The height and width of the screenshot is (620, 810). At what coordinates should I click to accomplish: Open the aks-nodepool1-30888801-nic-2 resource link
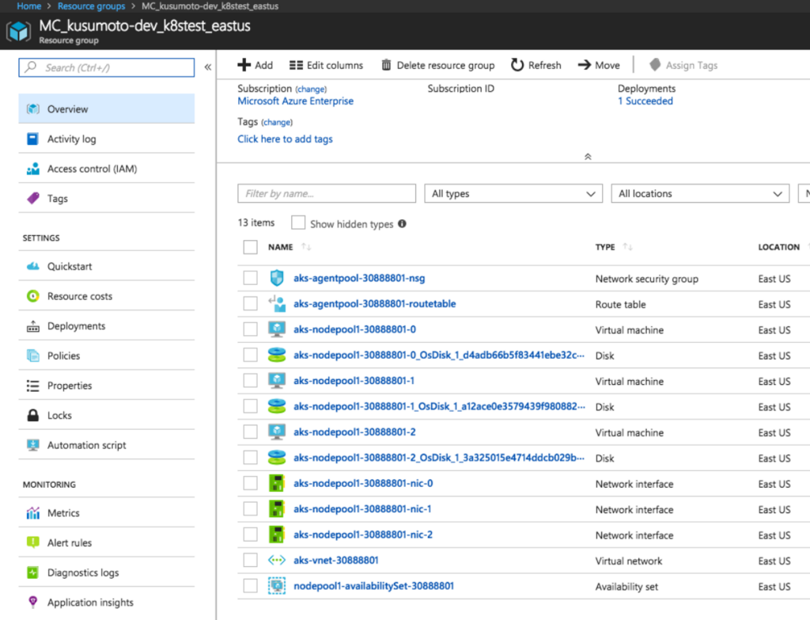point(363,534)
